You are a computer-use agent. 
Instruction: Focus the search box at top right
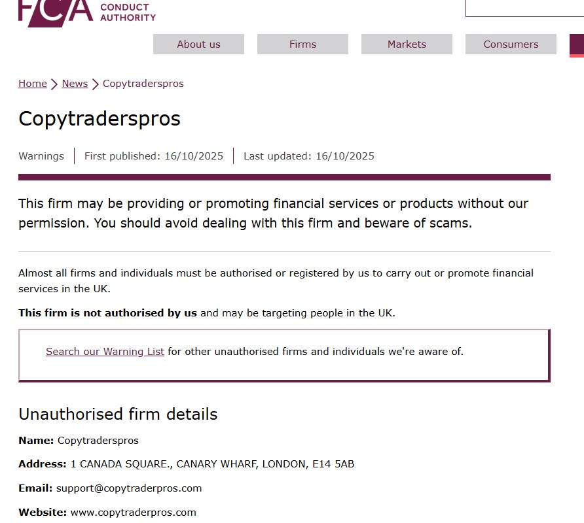pyautogui.click(x=524, y=8)
